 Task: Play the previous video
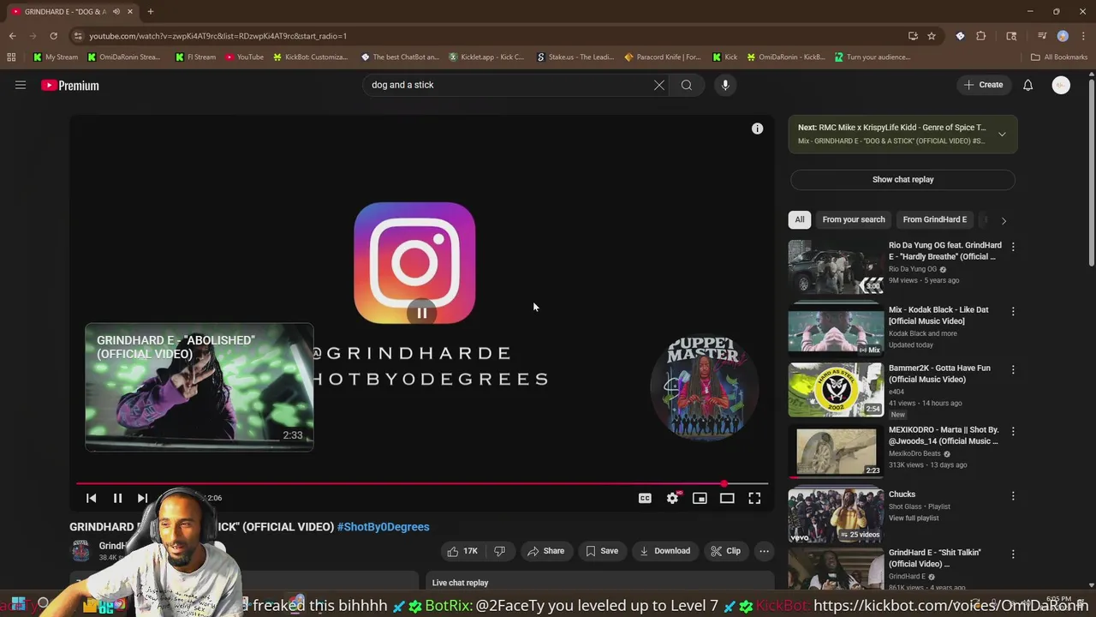point(92,498)
